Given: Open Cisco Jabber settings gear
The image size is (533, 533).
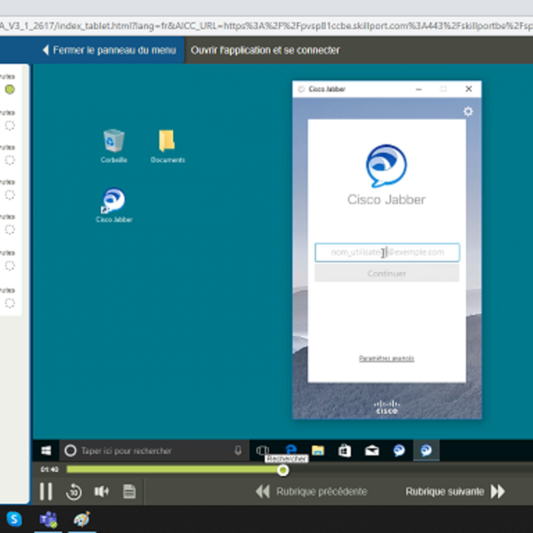Looking at the screenshot, I should 468,111.
